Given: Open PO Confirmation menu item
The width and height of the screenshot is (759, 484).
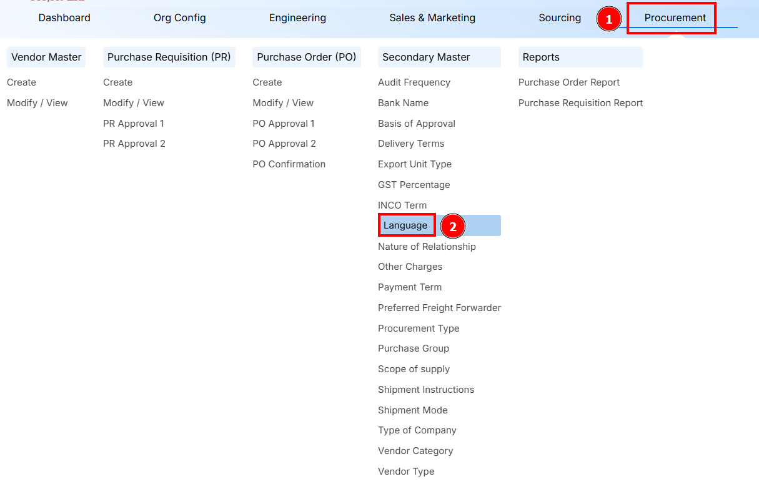Looking at the screenshot, I should 289,164.
